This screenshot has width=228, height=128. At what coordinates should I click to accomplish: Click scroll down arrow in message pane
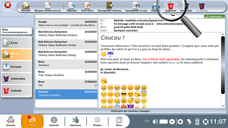tap(223, 106)
